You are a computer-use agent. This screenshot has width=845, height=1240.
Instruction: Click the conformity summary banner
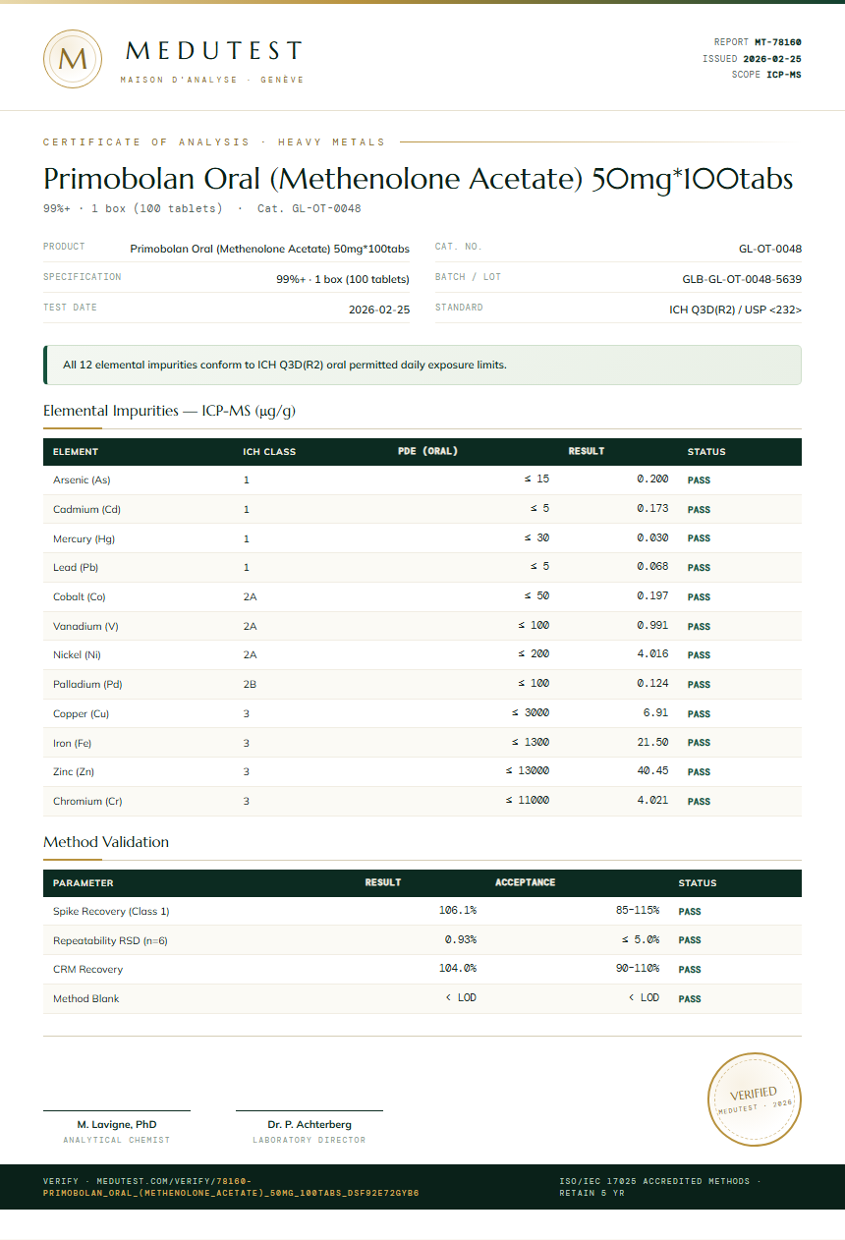tap(422, 365)
